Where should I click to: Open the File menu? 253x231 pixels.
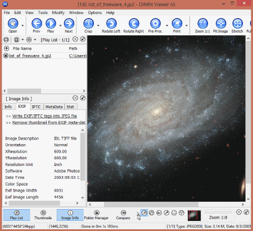pos(7,13)
